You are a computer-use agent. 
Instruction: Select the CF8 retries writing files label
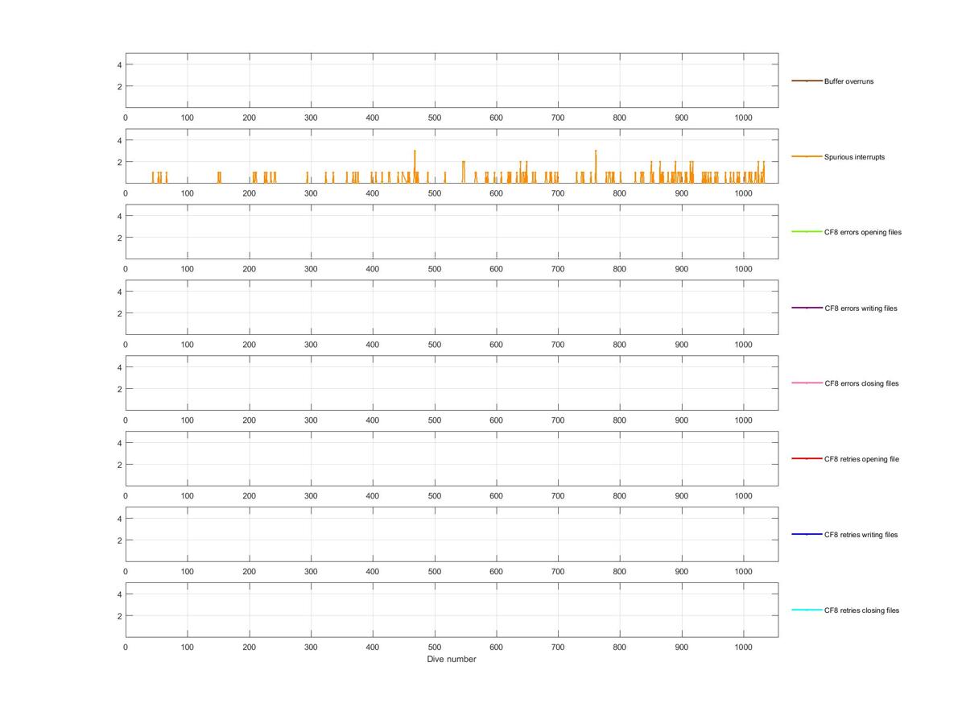[861, 535]
